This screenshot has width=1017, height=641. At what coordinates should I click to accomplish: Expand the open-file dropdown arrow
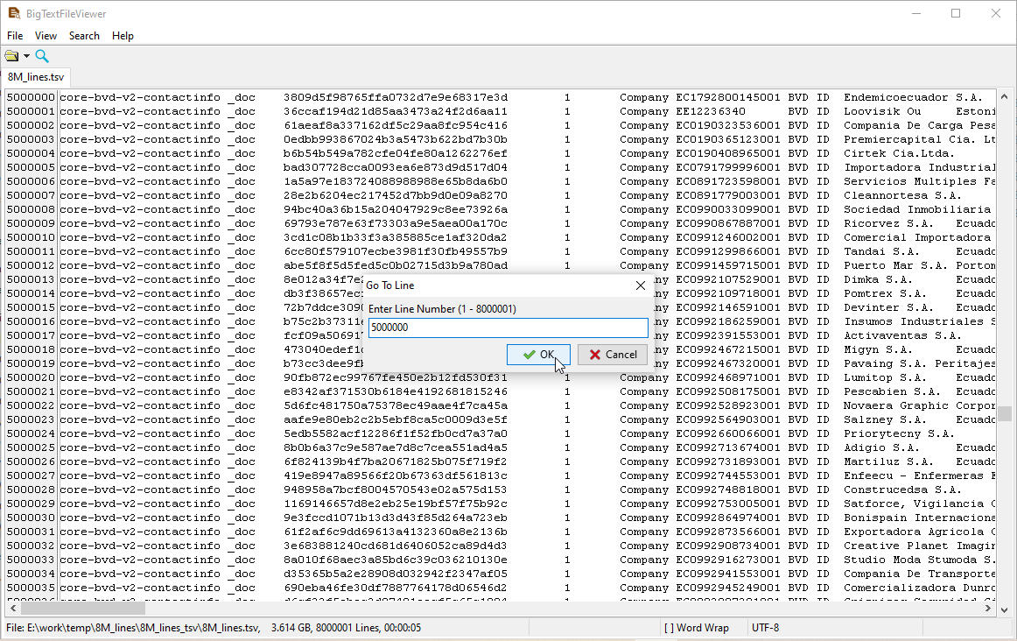coord(26,56)
